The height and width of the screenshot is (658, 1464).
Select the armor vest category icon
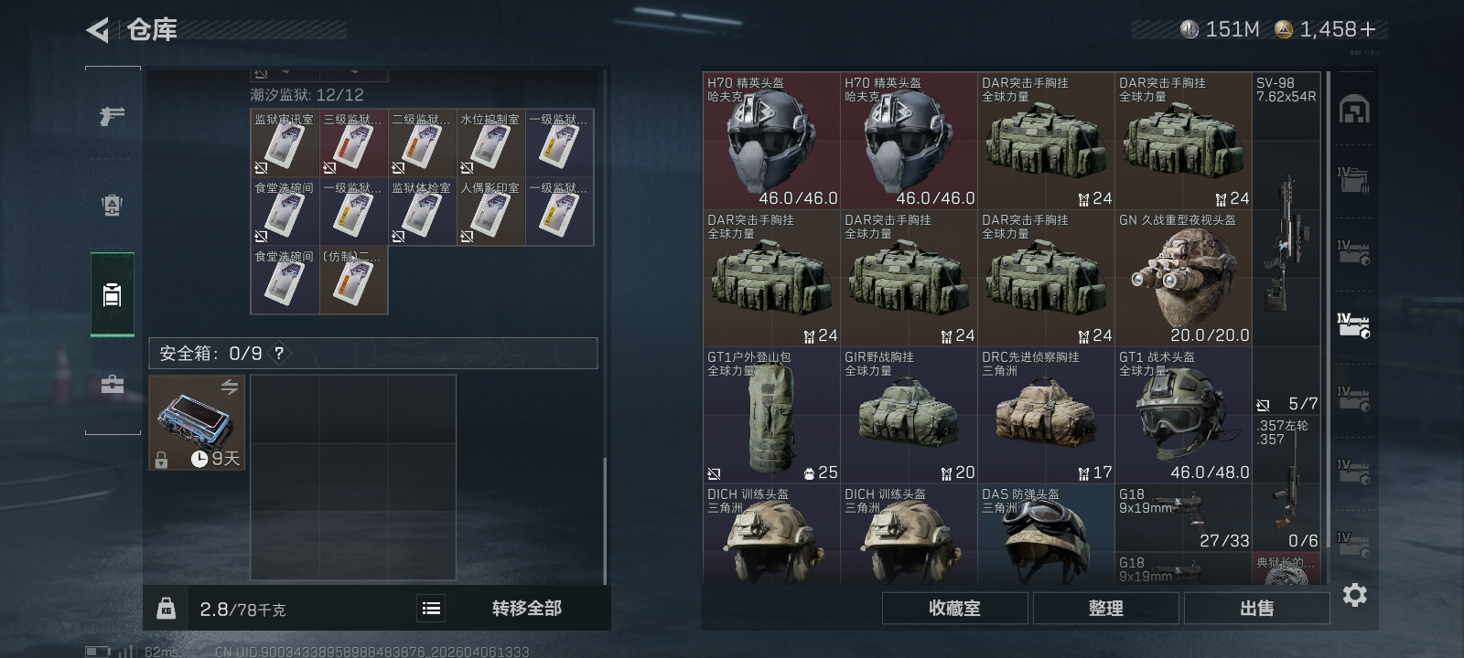[x=112, y=206]
